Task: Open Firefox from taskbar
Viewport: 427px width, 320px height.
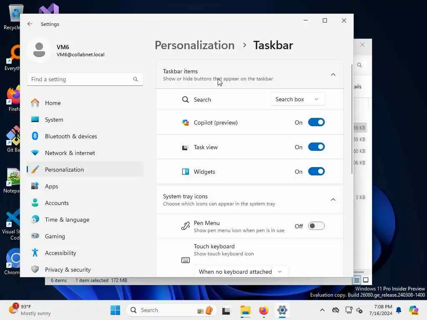Action: [x=264, y=310]
